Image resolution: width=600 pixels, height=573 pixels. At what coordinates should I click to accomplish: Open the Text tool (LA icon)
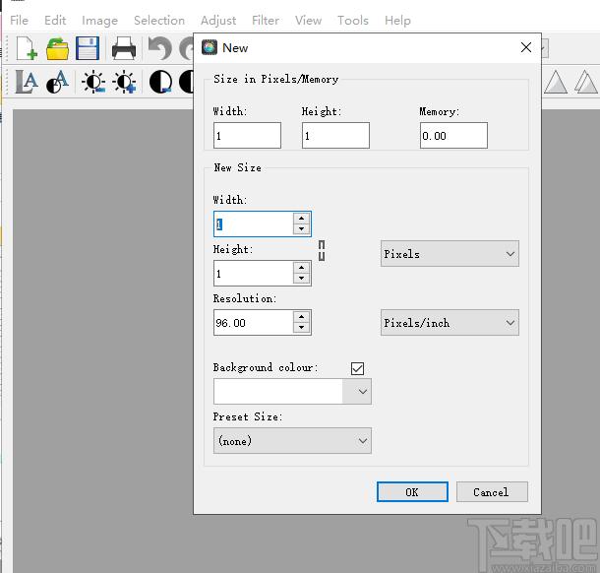coord(27,82)
